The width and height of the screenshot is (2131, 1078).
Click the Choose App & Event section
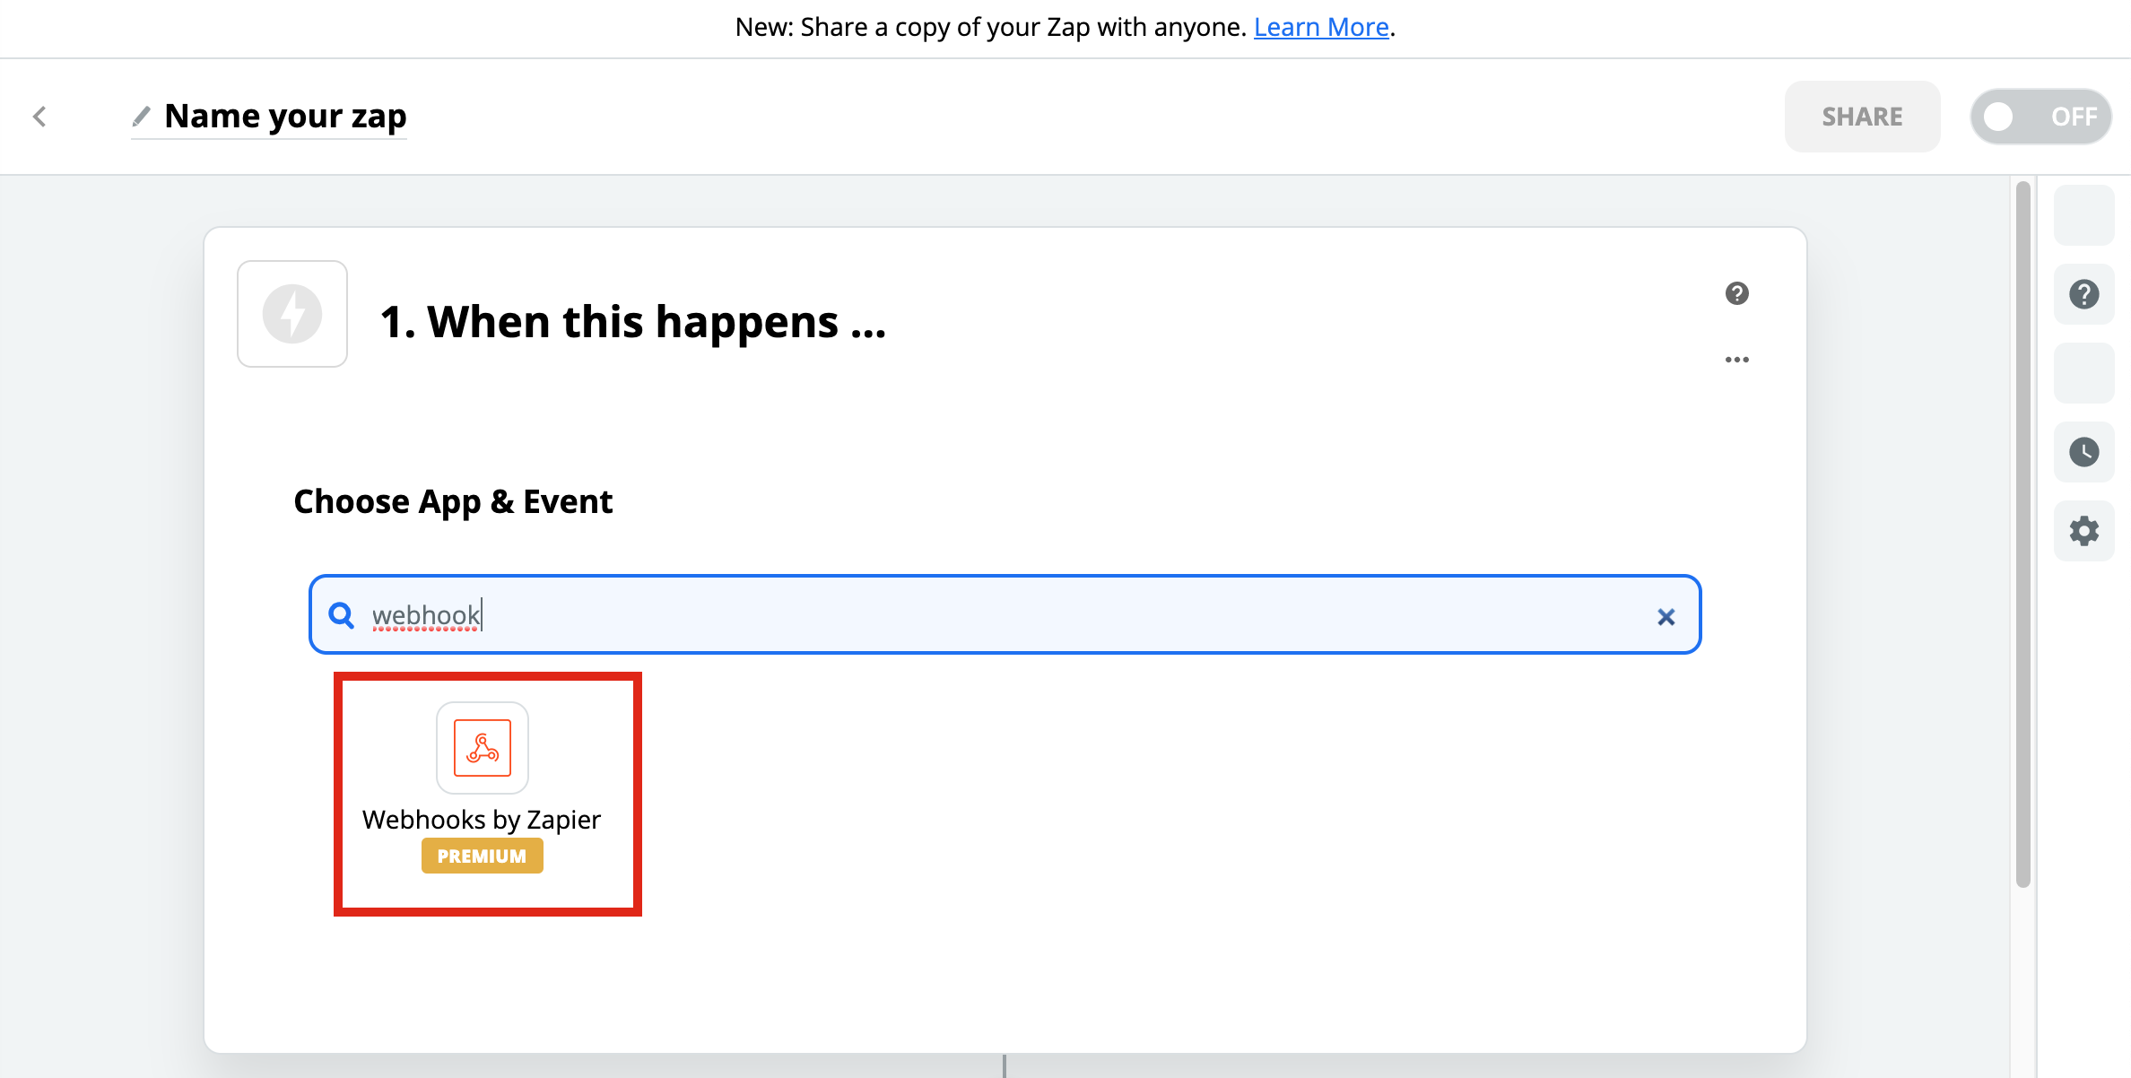tap(455, 500)
